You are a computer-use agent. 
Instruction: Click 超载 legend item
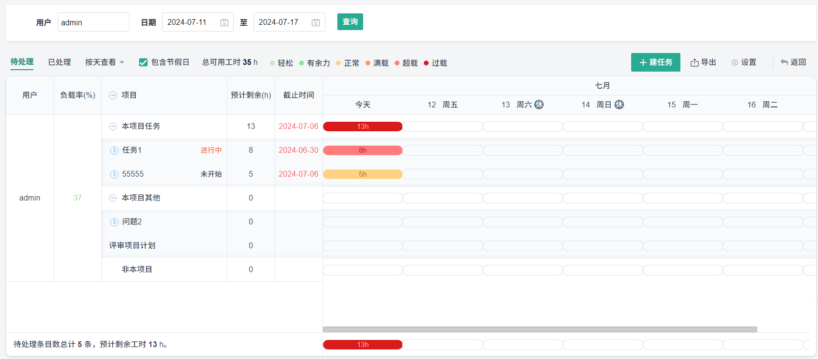pos(406,63)
